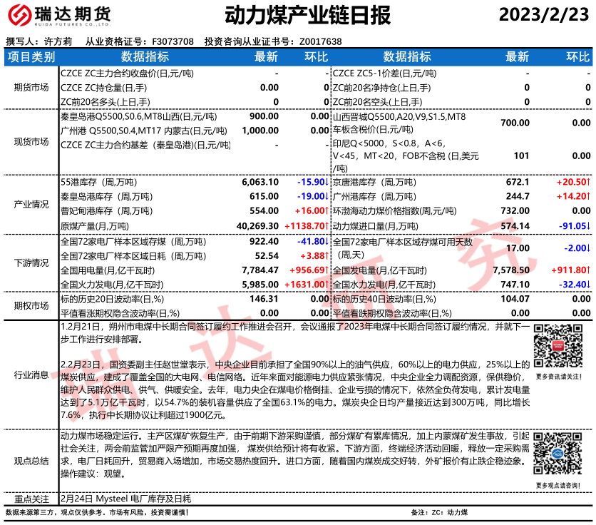Click the Ruida Futures logo
596x525 pixels.
(58, 15)
